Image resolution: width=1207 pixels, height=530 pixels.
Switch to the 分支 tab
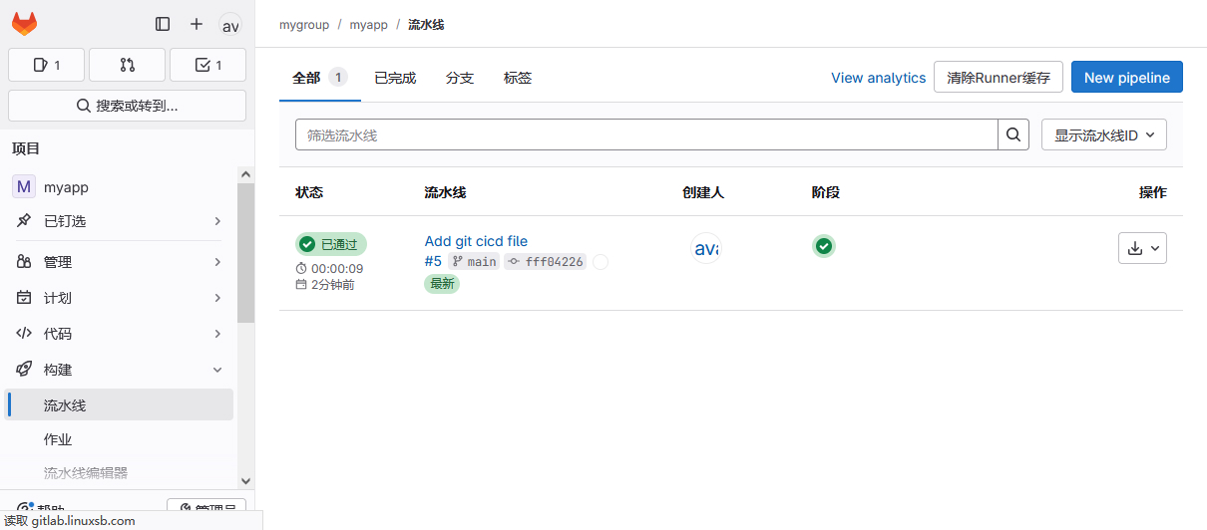pyautogui.click(x=460, y=78)
